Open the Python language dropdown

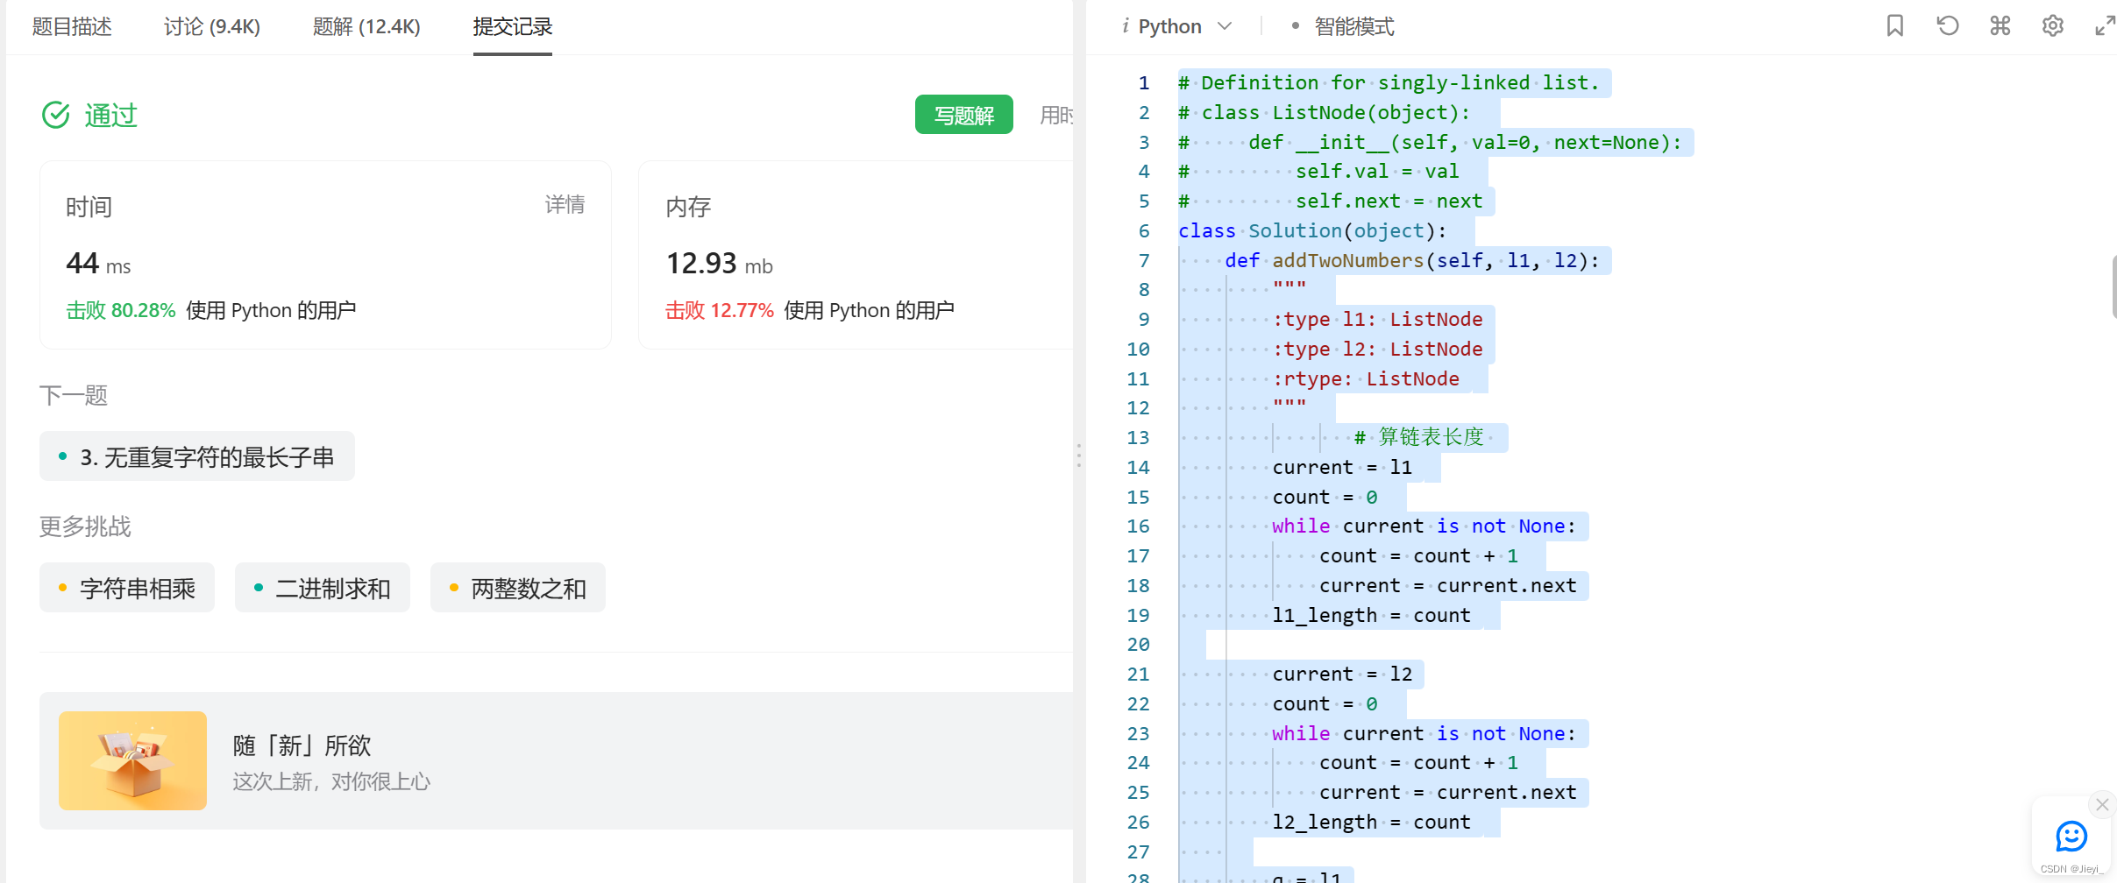pos(1225,26)
